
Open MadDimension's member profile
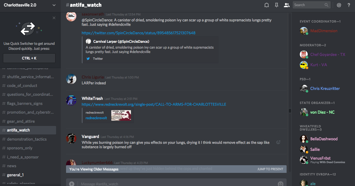point(324,31)
